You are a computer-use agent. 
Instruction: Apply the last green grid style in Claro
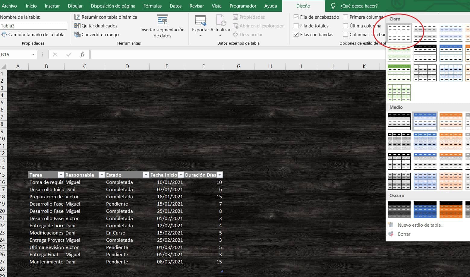click(x=399, y=93)
